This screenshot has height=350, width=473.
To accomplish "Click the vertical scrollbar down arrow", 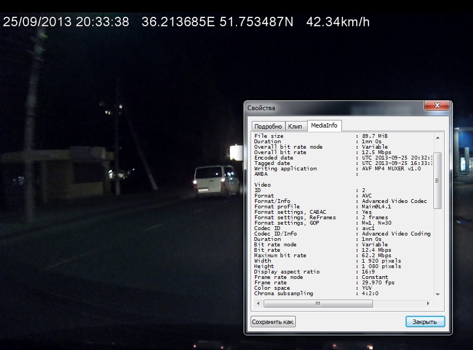I will coord(437,294).
